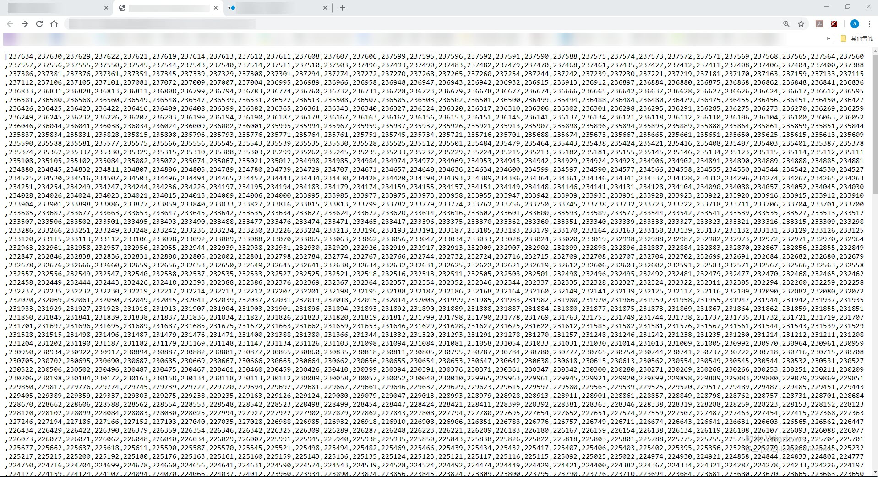Viewport: 878px width, 477px height.
Task: Click the scrollbar up arrow
Action: coord(875,50)
